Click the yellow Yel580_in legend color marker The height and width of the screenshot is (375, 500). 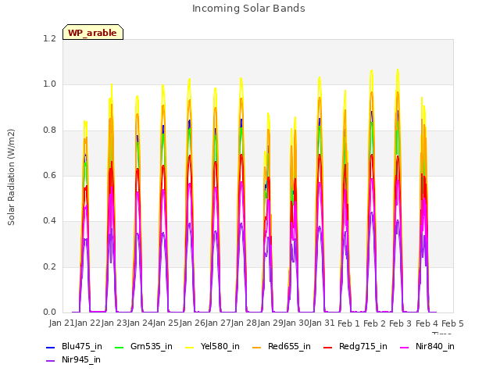coord(189,347)
